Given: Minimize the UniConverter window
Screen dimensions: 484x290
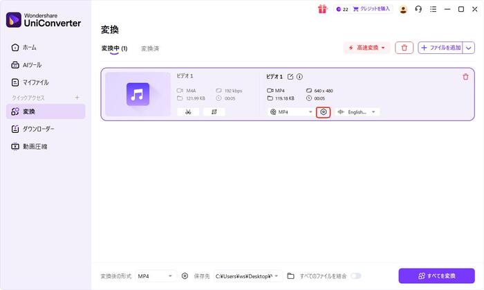Looking at the screenshot, I should pos(447,9).
